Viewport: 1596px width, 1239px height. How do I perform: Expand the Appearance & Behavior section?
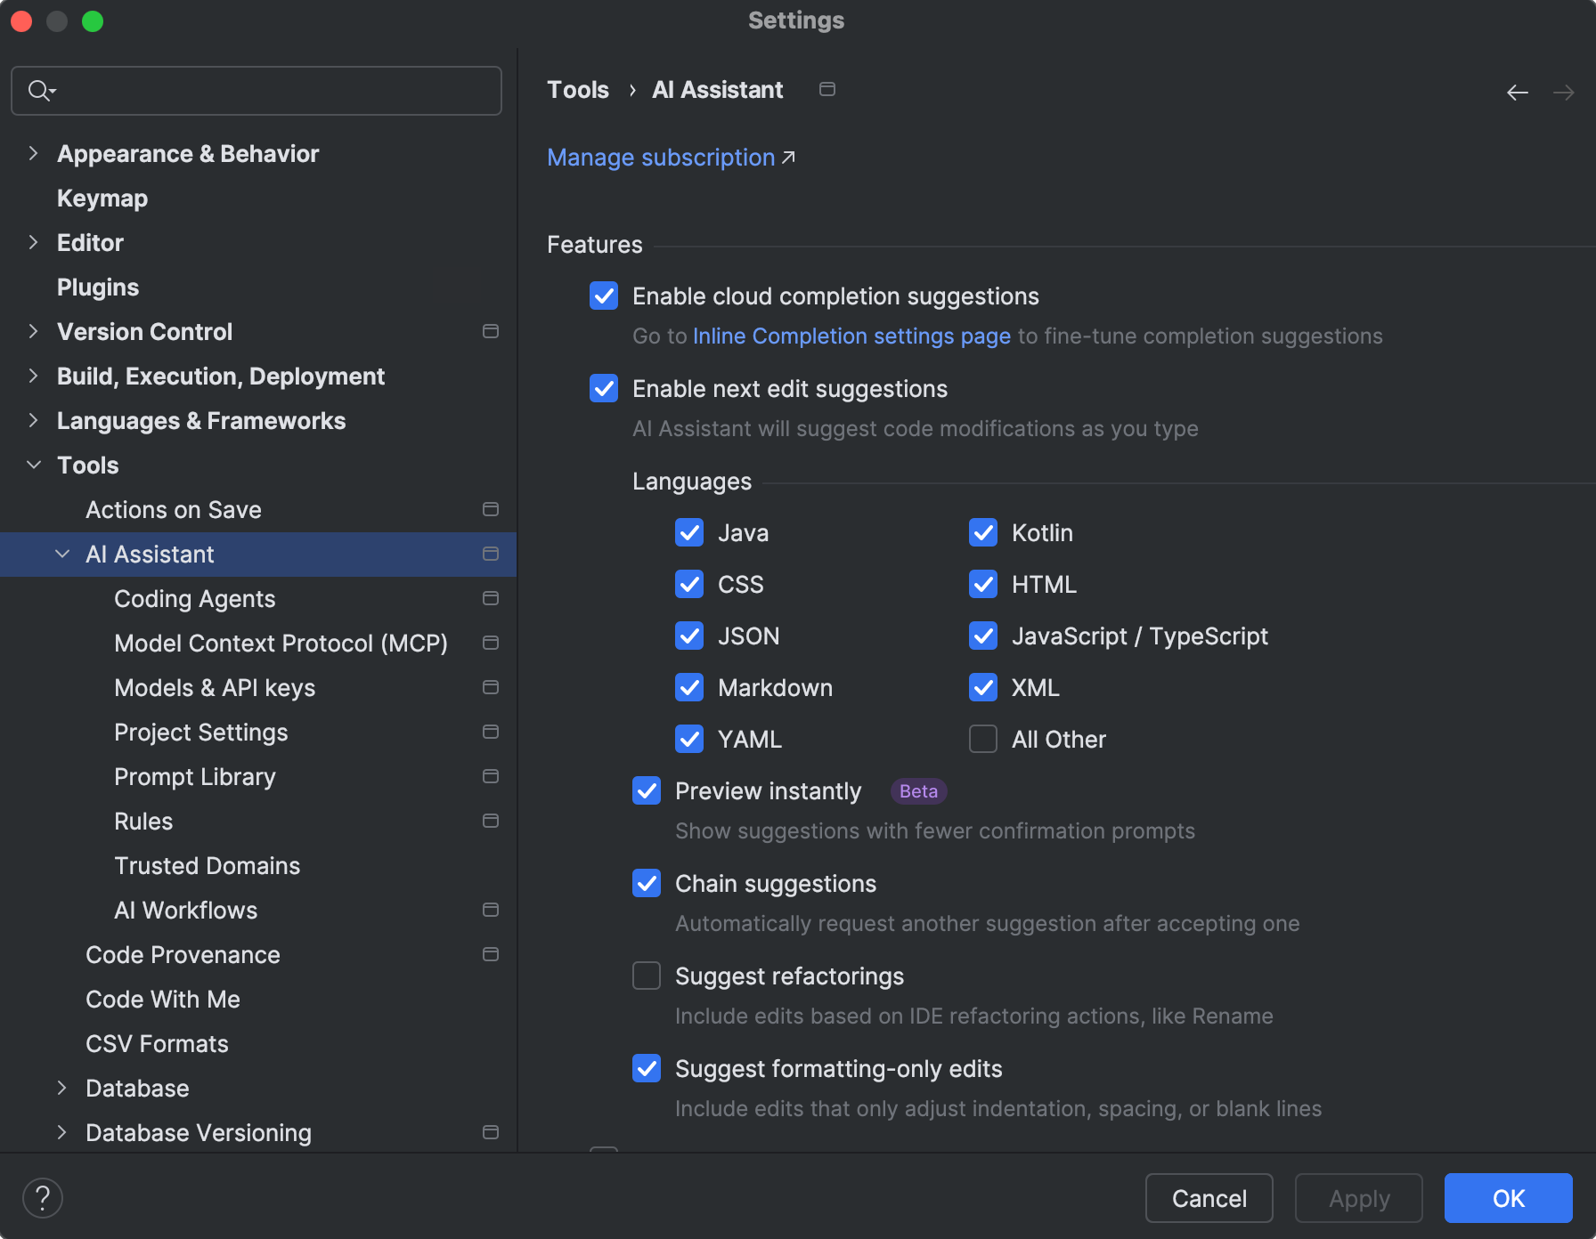tap(33, 153)
